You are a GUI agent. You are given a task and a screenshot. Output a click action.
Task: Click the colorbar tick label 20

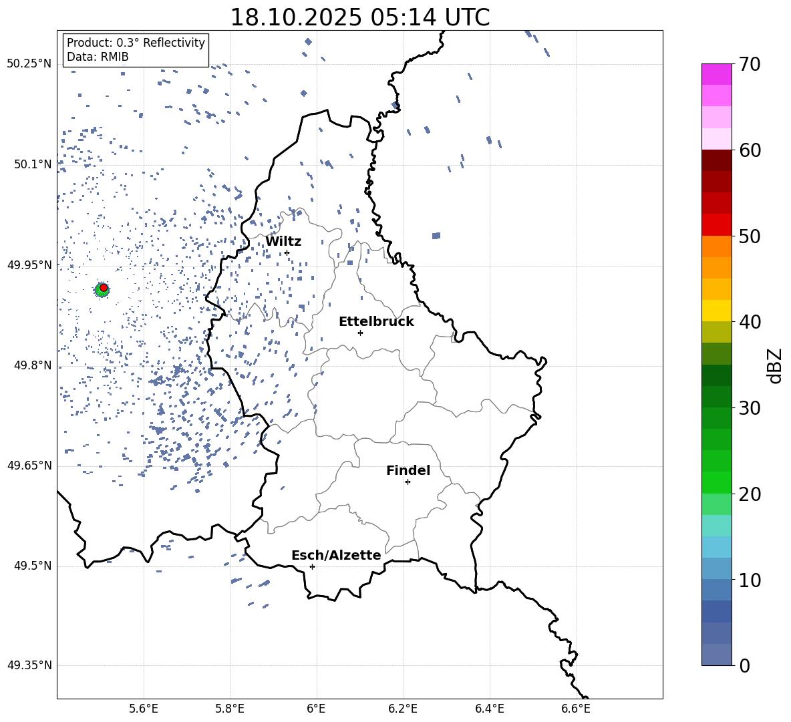coord(750,494)
